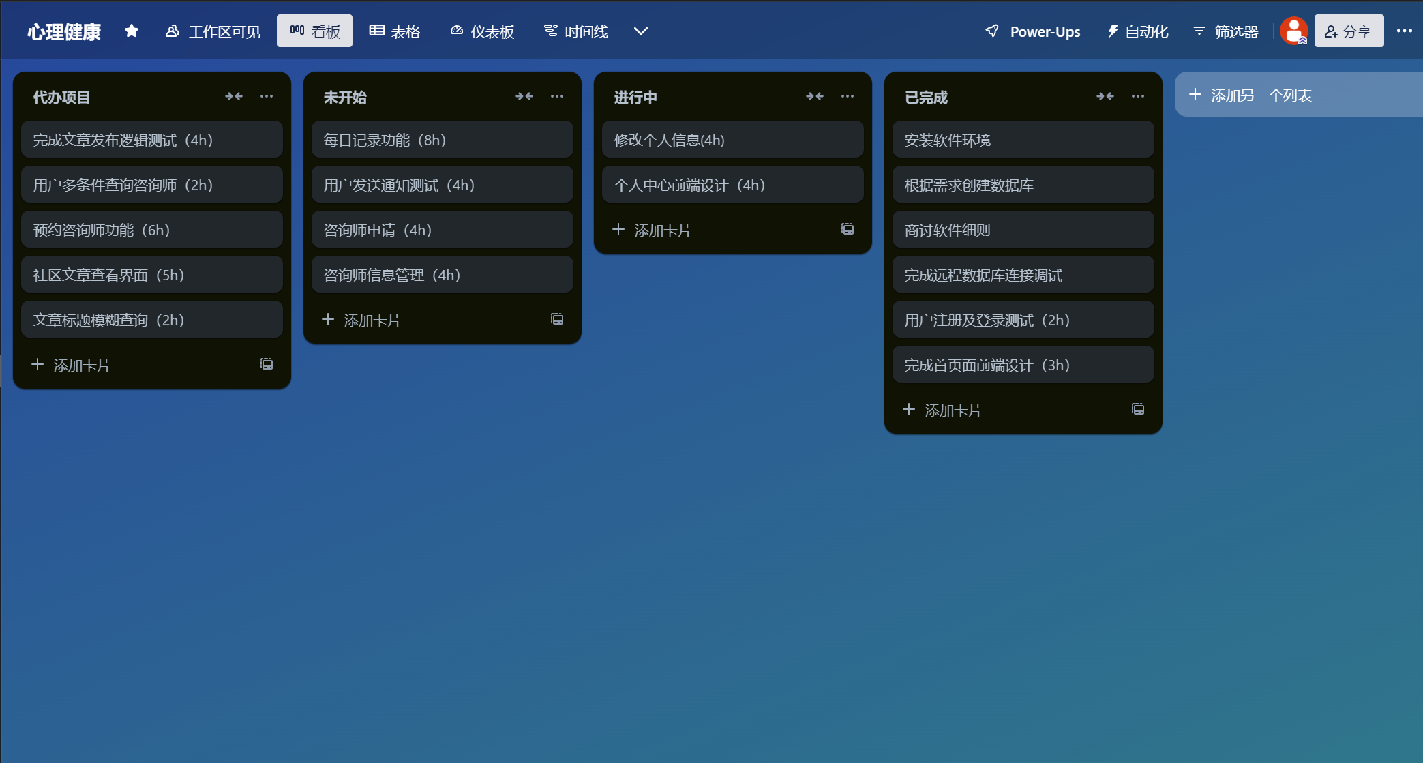Expand more views chevron dropdown
The image size is (1423, 763).
pos(640,31)
